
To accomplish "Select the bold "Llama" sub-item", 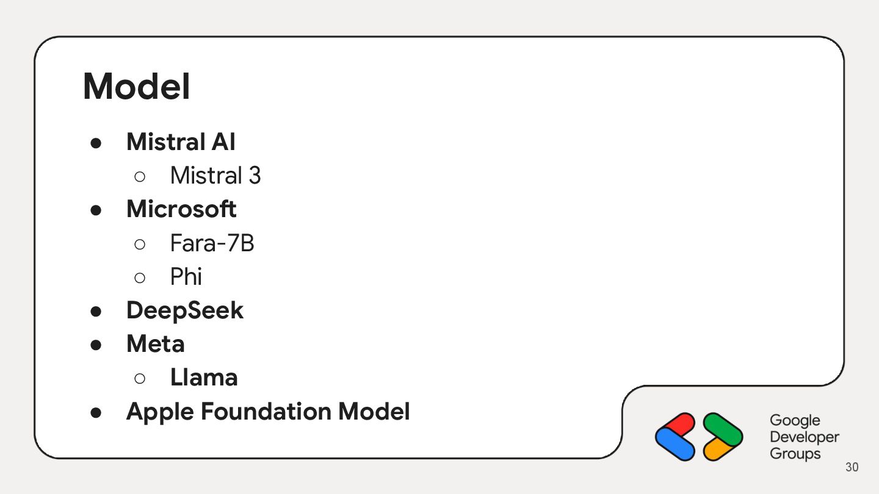I will click(204, 378).
